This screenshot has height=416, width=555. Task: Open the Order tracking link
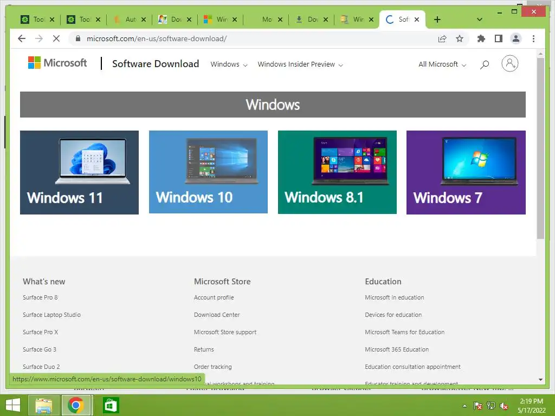click(x=212, y=367)
